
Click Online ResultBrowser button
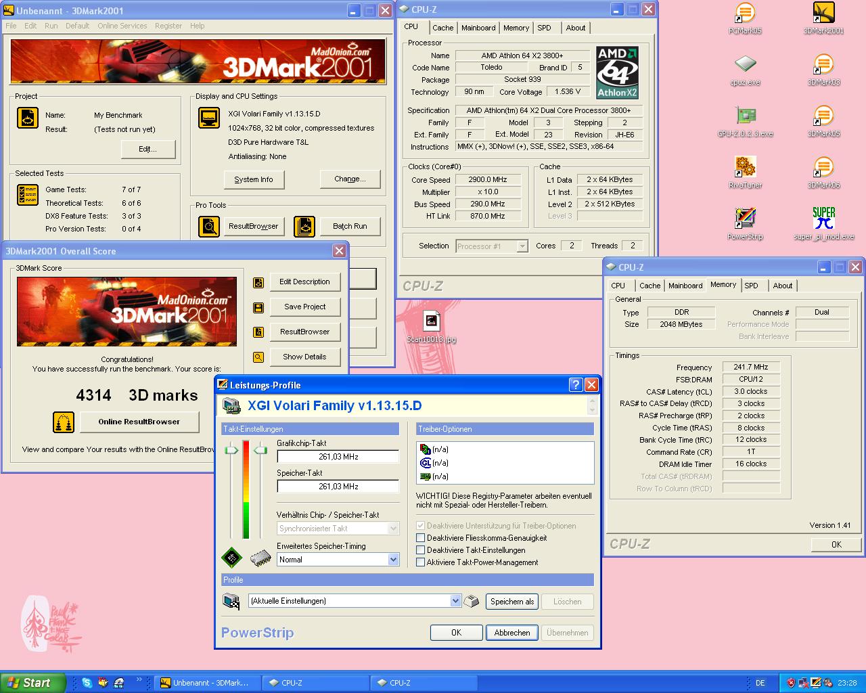[139, 422]
